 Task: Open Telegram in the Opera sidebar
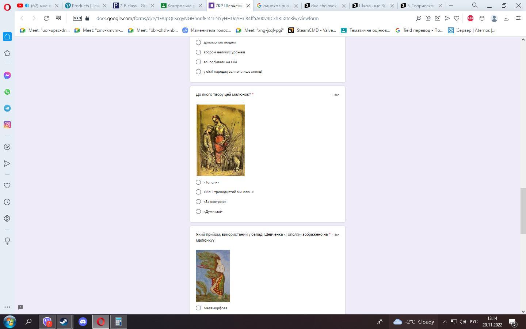click(7, 108)
